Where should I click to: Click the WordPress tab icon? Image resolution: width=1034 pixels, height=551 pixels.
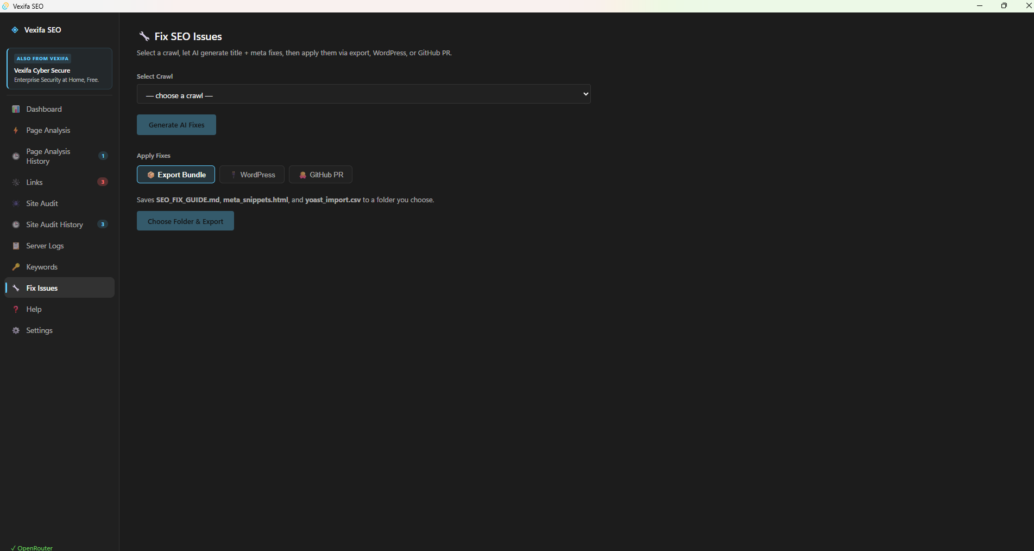point(234,175)
